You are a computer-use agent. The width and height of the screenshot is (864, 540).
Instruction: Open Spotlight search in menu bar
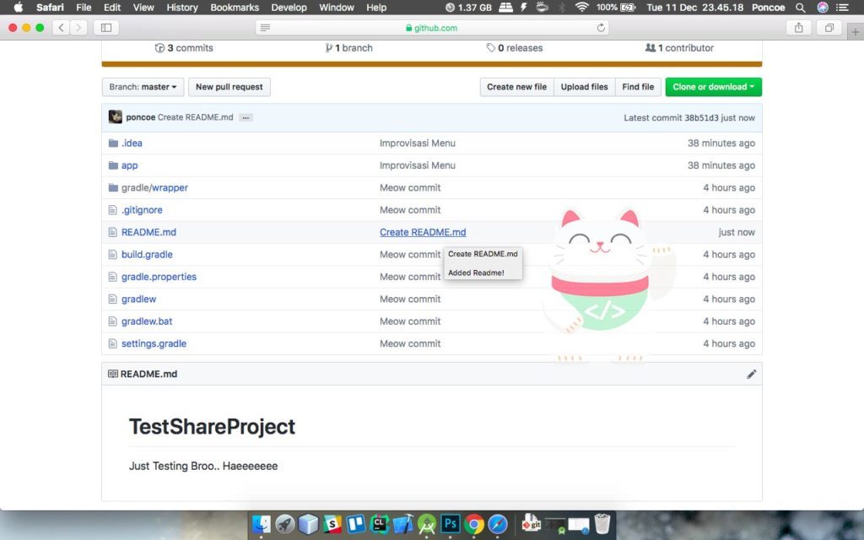(801, 7)
